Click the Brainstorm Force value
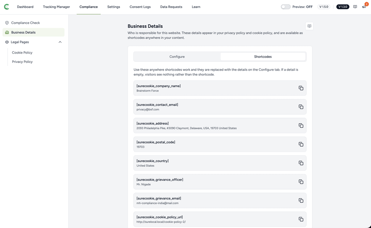371x228 pixels. (147, 91)
